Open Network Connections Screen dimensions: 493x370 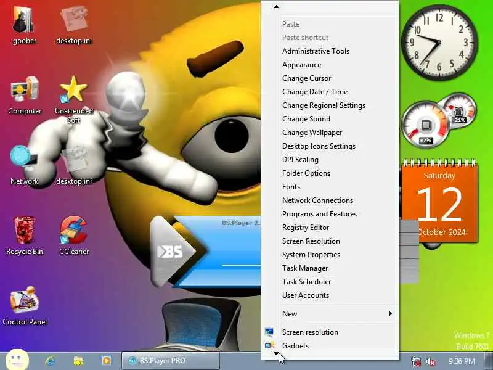[317, 200]
